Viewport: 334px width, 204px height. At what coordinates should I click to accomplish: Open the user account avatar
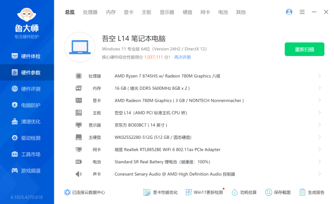(289, 12)
